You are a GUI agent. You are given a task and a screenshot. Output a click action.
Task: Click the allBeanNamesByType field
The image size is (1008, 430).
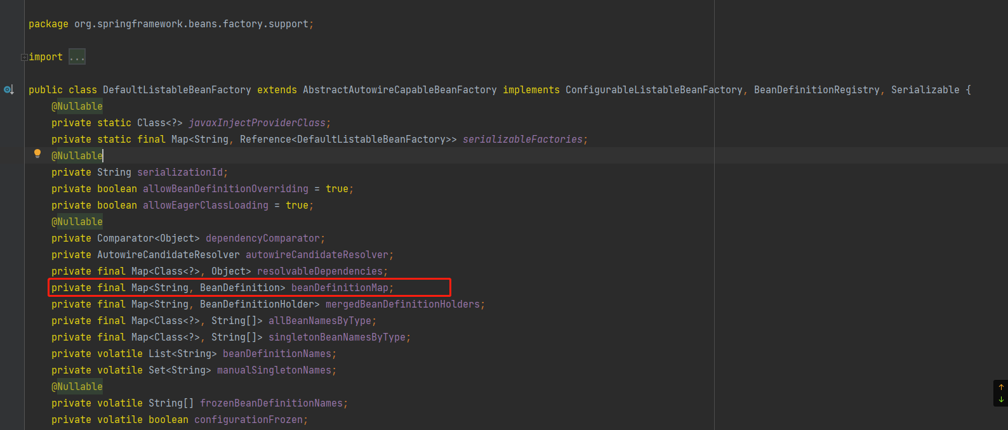[x=320, y=321]
